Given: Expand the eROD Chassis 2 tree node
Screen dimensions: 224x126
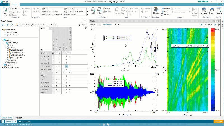Looking at the screenshot, I should pos(8,52).
